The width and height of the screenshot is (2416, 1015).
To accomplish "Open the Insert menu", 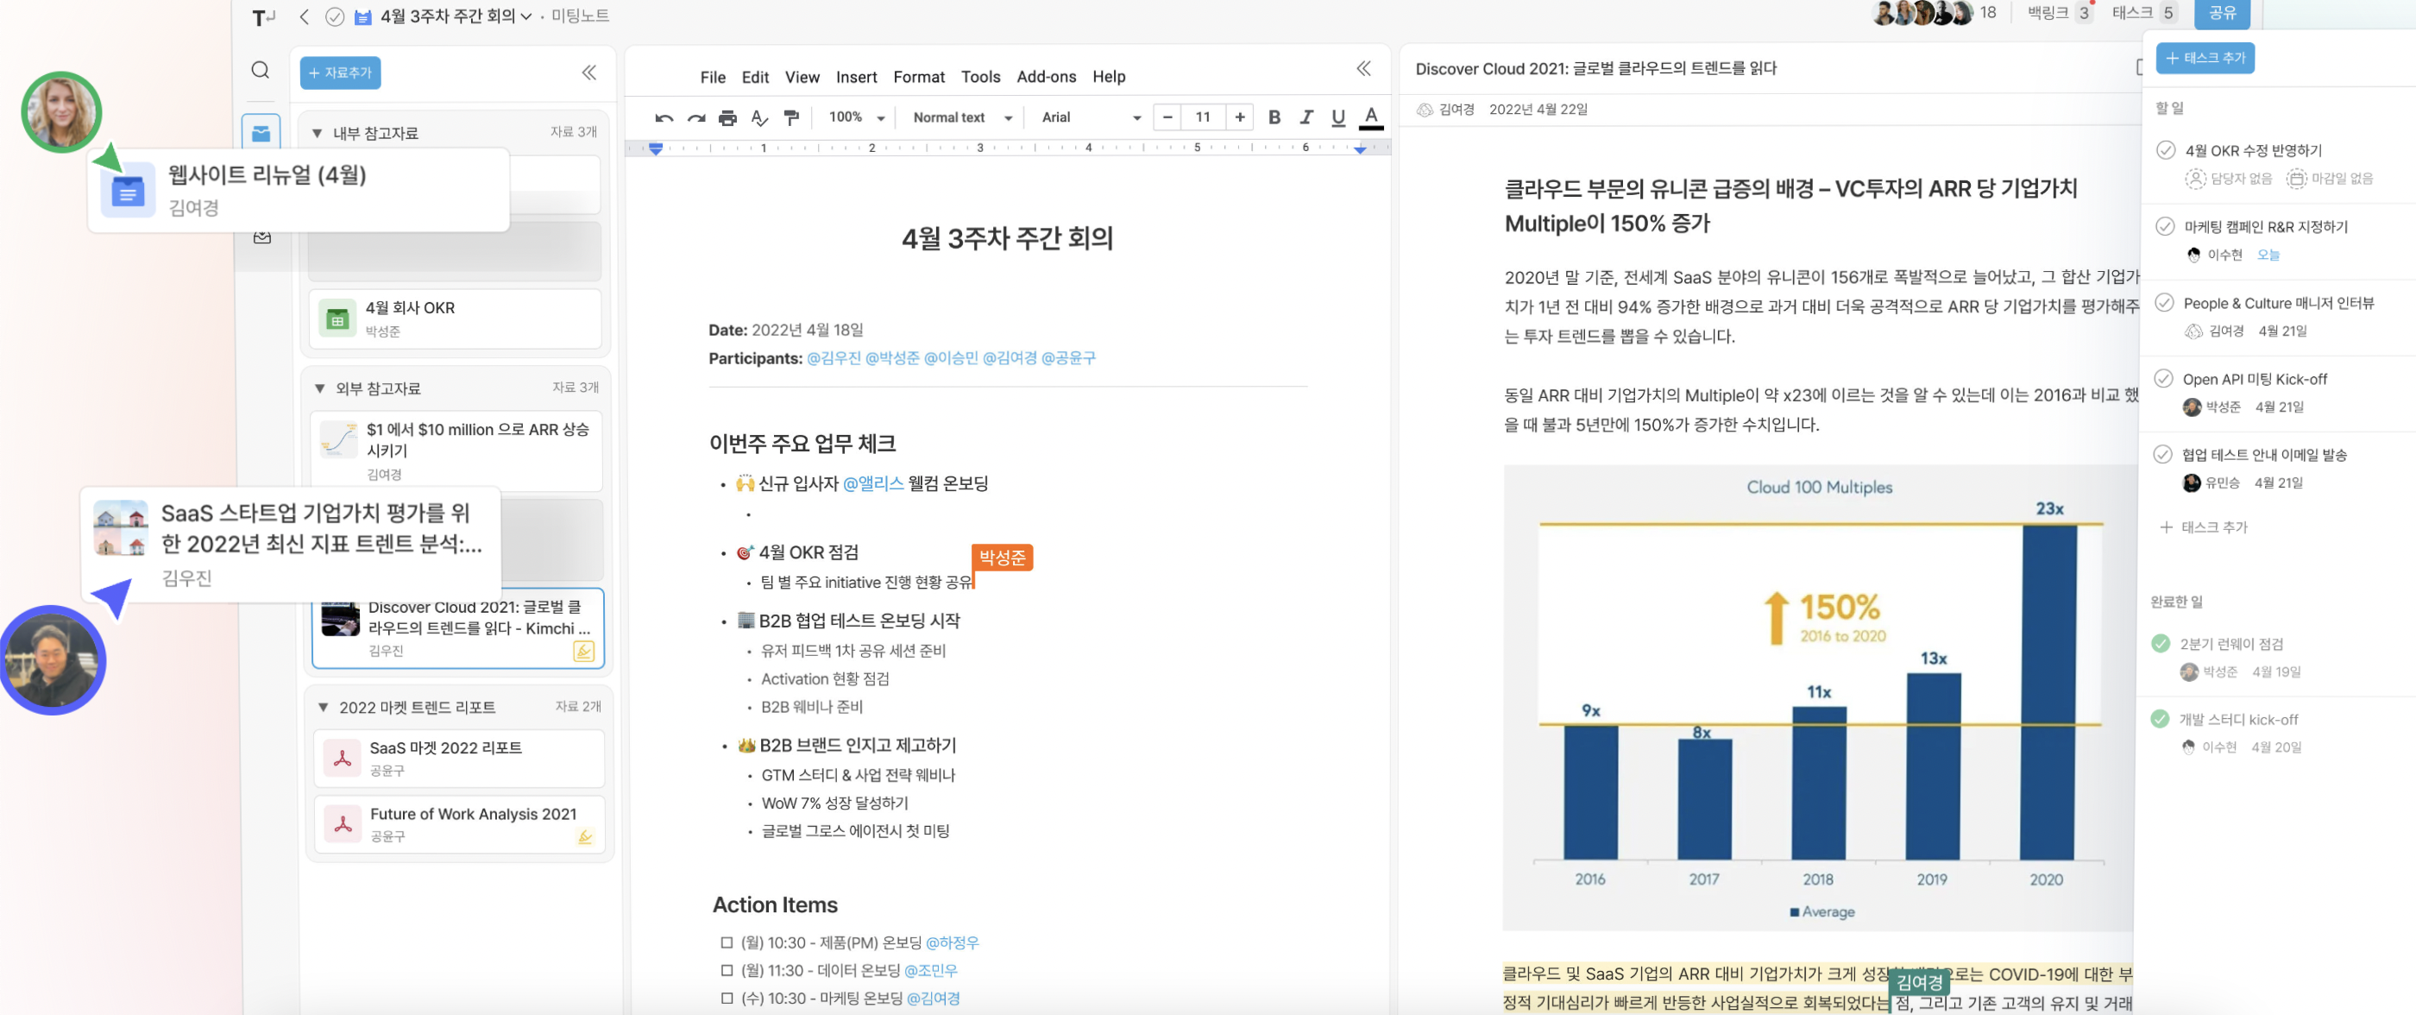I will click(855, 77).
